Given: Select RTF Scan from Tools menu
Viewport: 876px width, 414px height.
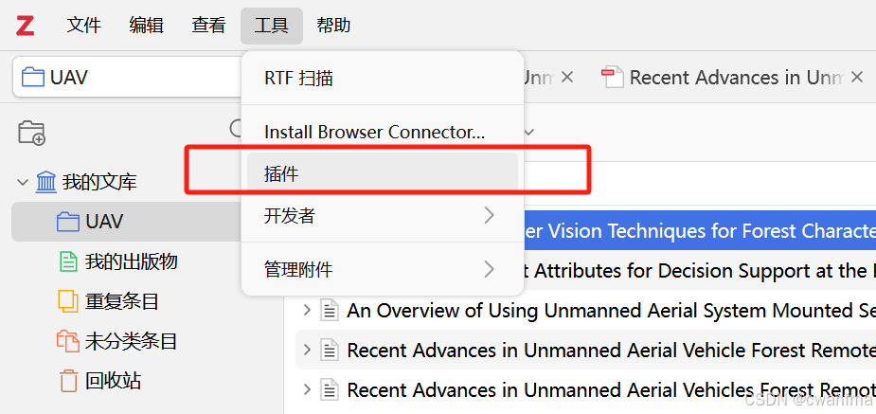Looking at the screenshot, I should [299, 79].
